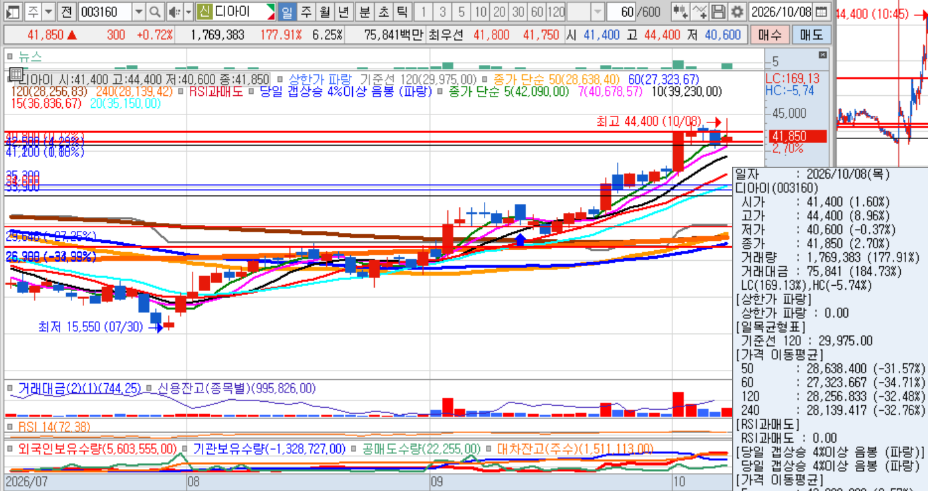Click the speaker sound alert icon
The width and height of the screenshot is (928, 491).
pos(174,11)
